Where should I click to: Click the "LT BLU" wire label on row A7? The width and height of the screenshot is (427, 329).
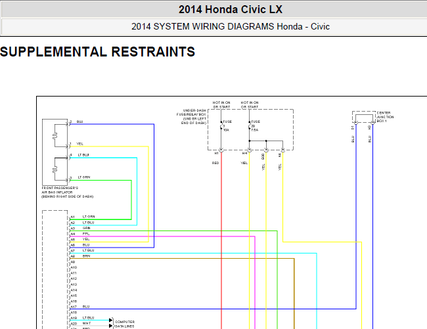coord(88,250)
